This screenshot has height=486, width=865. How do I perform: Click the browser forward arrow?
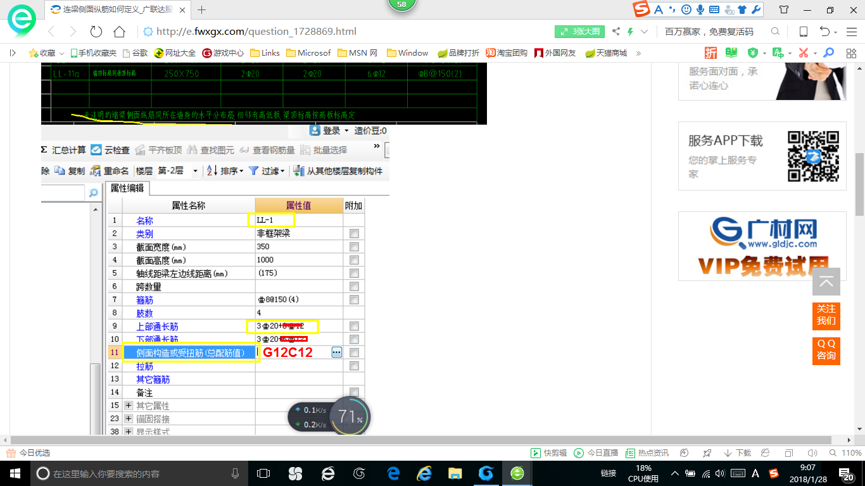pos(73,32)
